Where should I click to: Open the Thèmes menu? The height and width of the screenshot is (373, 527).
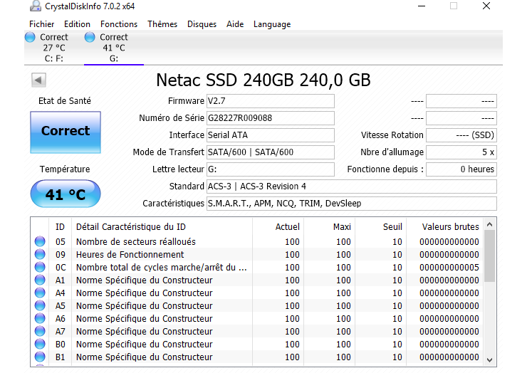pyautogui.click(x=162, y=24)
